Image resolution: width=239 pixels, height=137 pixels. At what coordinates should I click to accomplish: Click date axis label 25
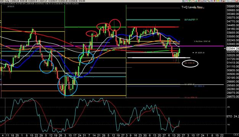pyautogui.click(x=17, y=135)
